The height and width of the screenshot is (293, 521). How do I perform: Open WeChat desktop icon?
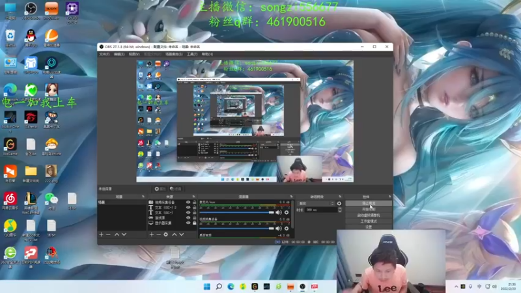click(51, 201)
